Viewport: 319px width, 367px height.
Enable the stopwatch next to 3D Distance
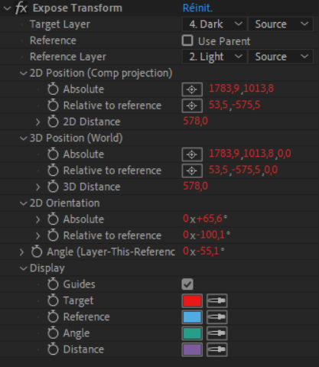53,187
